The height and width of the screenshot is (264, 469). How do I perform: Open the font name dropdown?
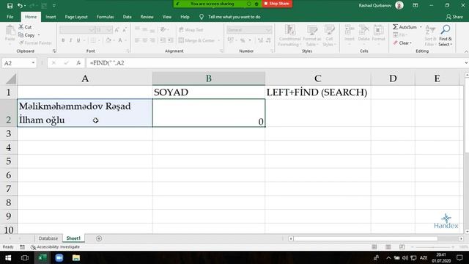91,29
